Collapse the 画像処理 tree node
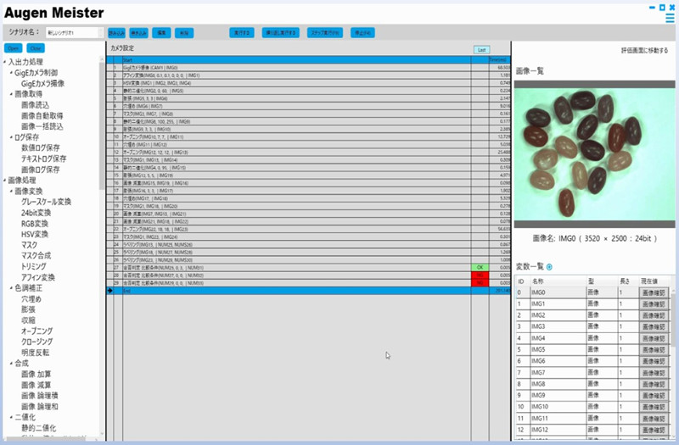The image size is (679, 445). coord(5,181)
